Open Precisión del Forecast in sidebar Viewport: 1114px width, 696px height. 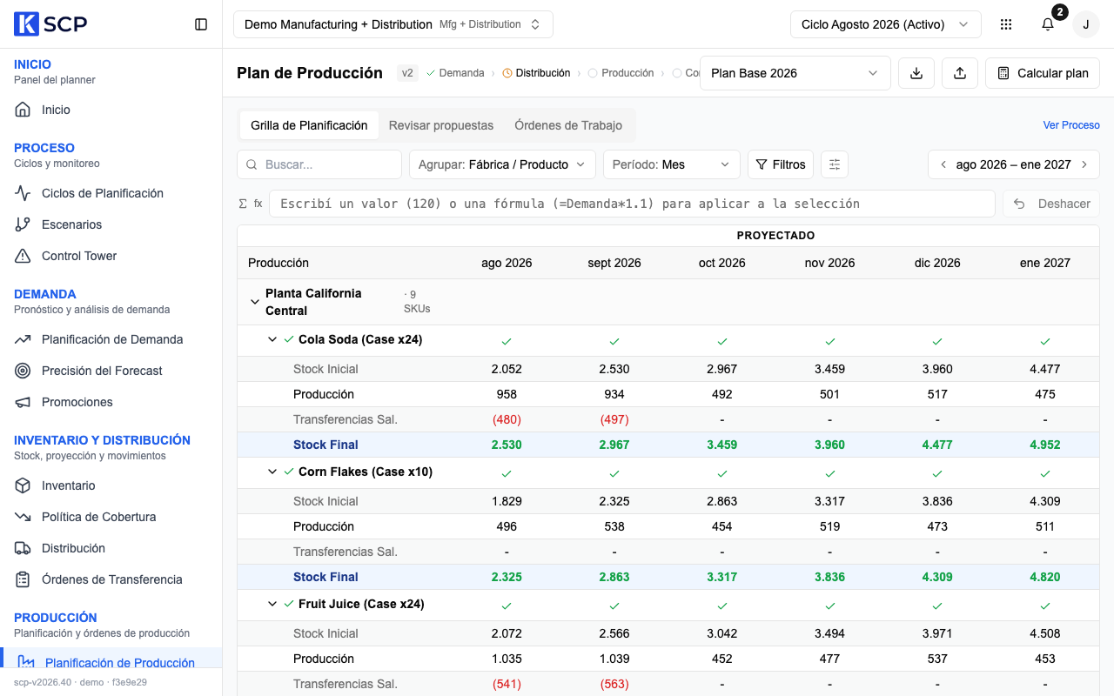pos(111,371)
